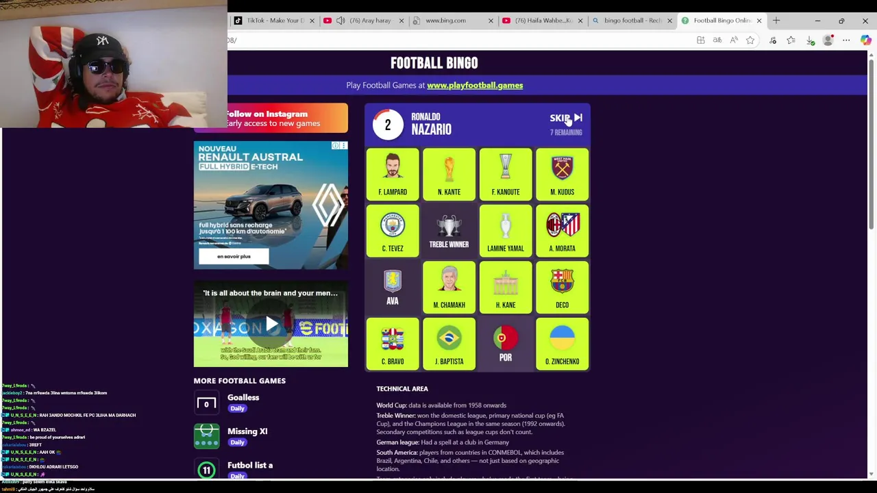This screenshot has height=493, width=877.
Task: Click the Renault Austral ad image
Action: click(271, 205)
